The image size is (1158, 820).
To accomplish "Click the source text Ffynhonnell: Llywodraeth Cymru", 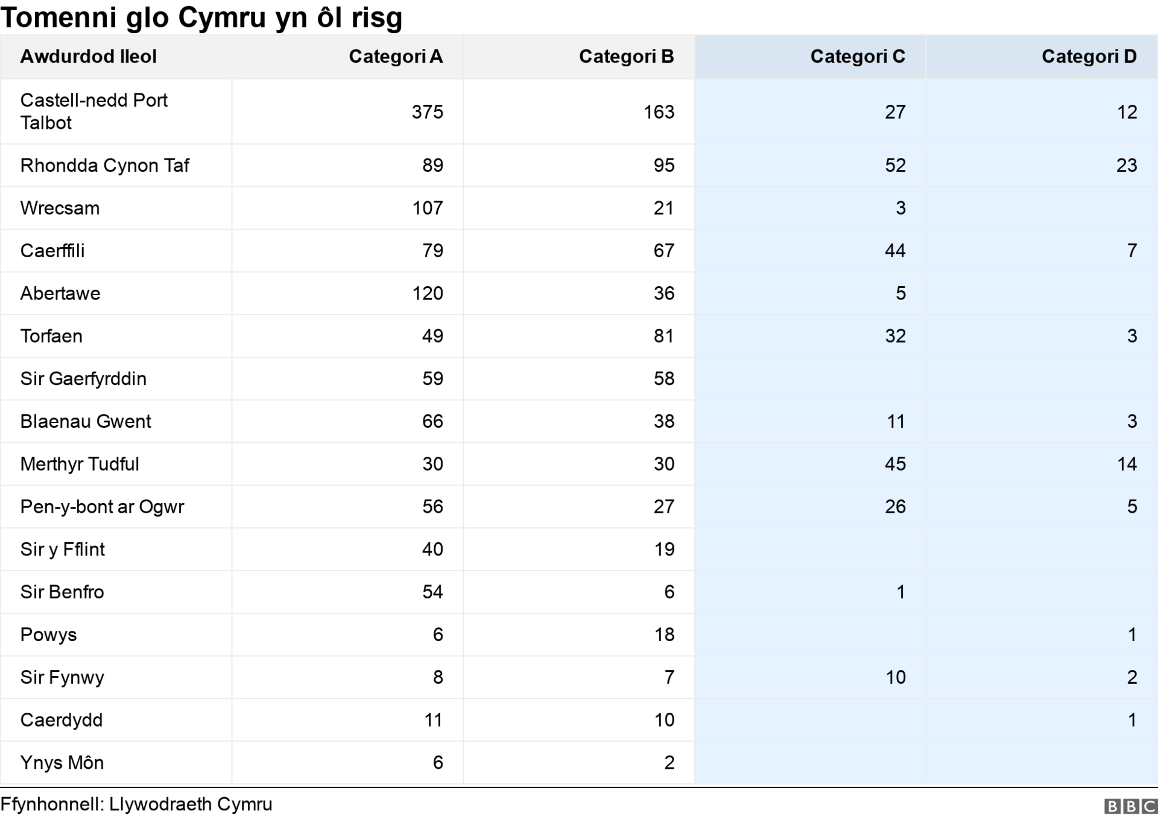I will (136, 805).
